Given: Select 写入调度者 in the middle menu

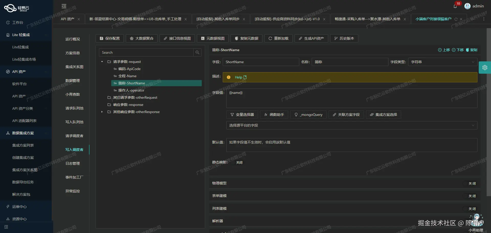Looking at the screenshot, I should click(x=74, y=150).
